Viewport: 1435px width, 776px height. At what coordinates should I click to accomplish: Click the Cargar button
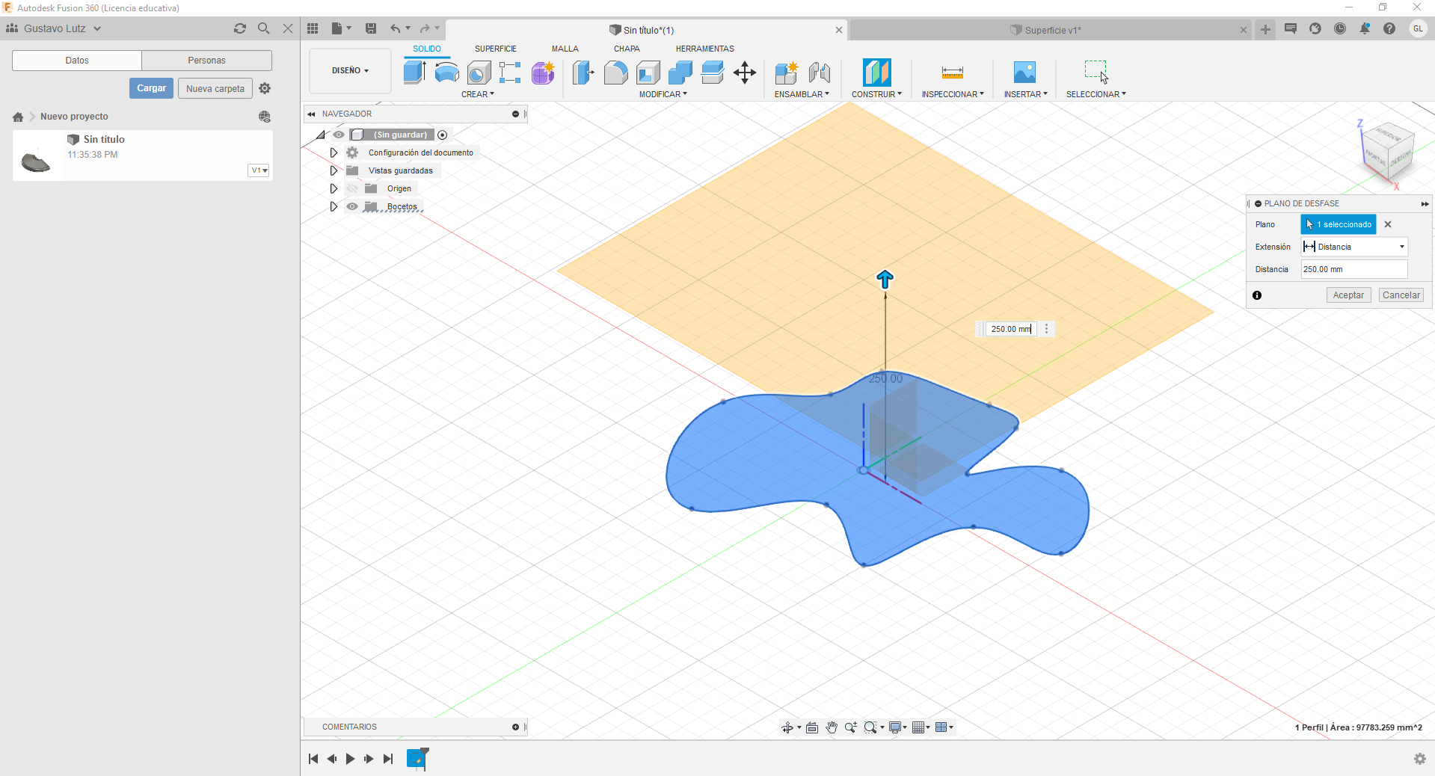click(151, 88)
